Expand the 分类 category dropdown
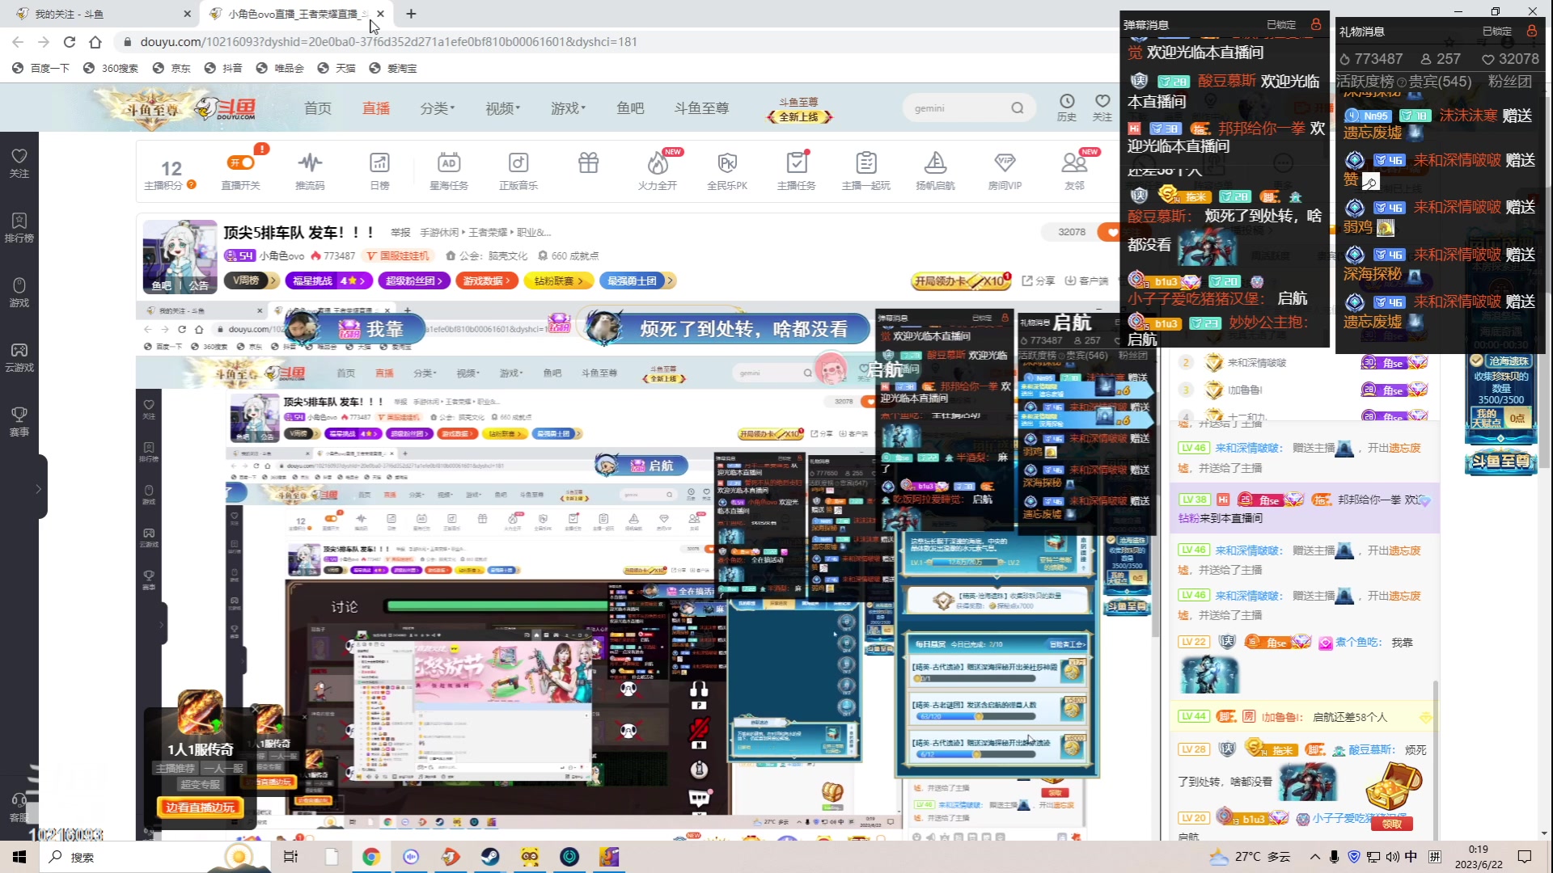The image size is (1553, 873). point(437,108)
